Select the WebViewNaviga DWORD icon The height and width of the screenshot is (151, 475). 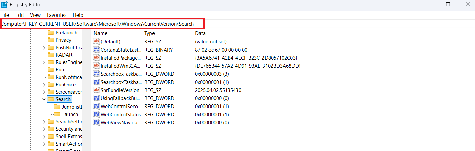[97, 122]
